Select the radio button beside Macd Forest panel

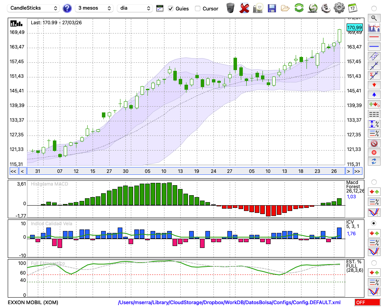point(374,182)
